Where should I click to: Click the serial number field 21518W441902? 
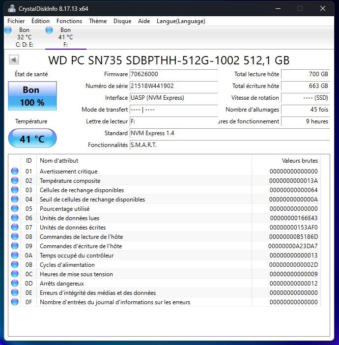(x=173, y=86)
